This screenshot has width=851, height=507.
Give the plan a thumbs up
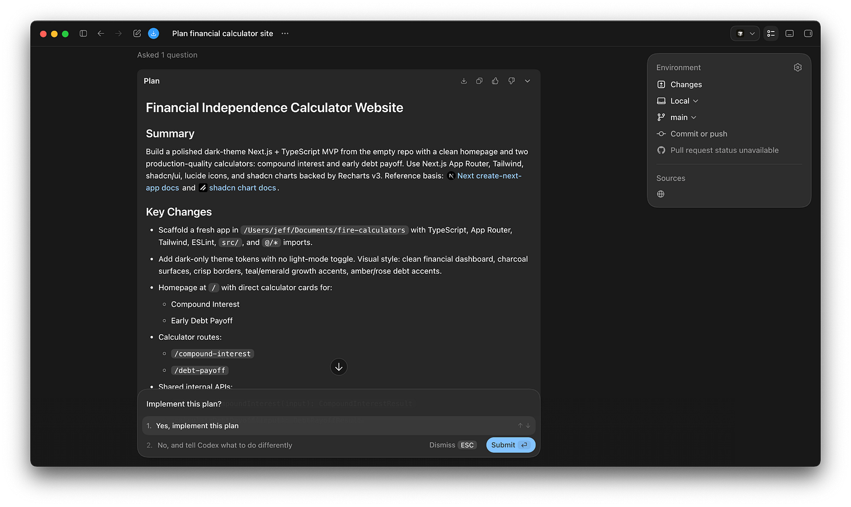pyautogui.click(x=495, y=81)
